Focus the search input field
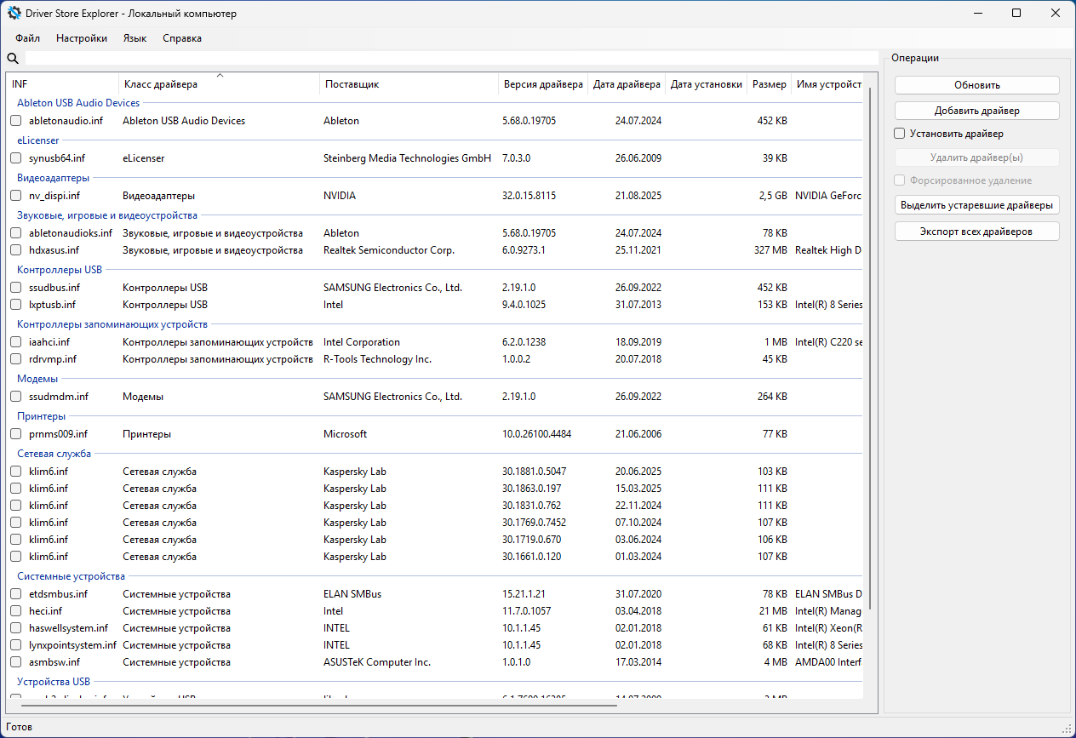The height and width of the screenshot is (738, 1076). coord(451,59)
